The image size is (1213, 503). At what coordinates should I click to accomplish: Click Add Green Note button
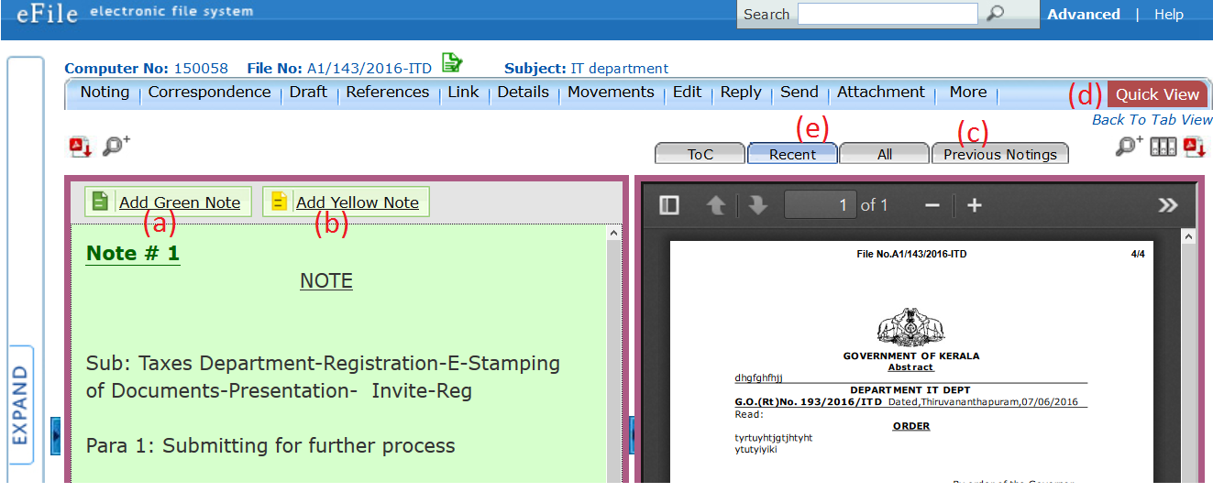click(167, 202)
